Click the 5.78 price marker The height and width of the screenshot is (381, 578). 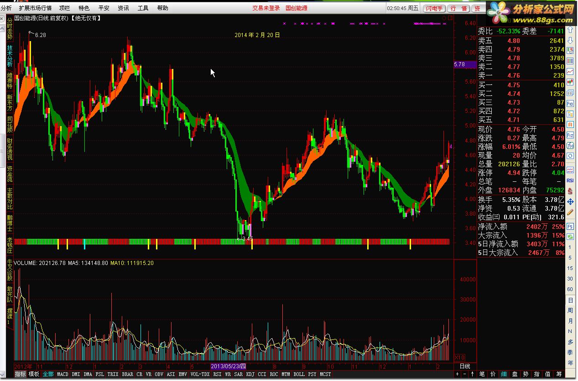click(465, 65)
